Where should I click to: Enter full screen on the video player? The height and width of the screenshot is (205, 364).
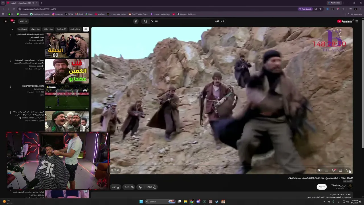click(347, 170)
